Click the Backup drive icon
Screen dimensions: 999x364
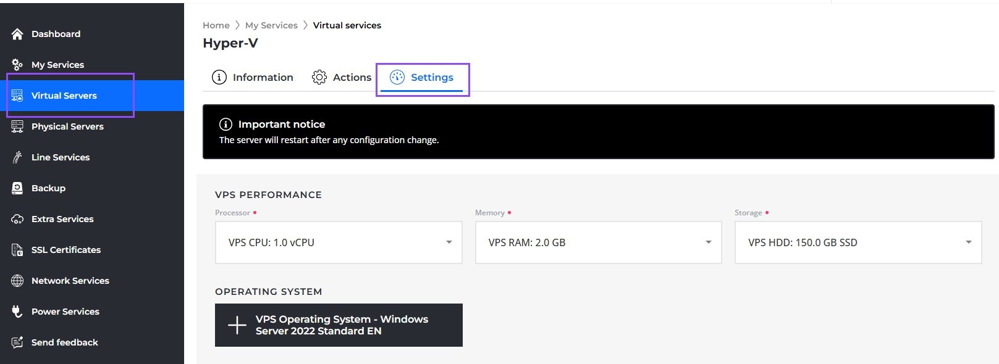(x=17, y=188)
